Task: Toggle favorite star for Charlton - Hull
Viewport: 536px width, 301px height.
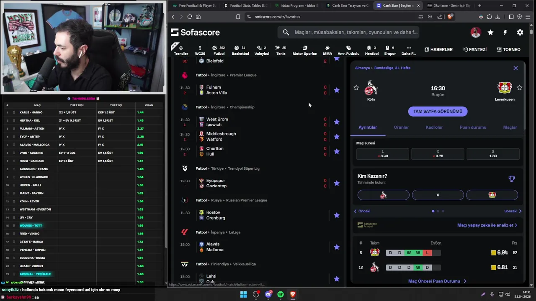Action: (337, 151)
